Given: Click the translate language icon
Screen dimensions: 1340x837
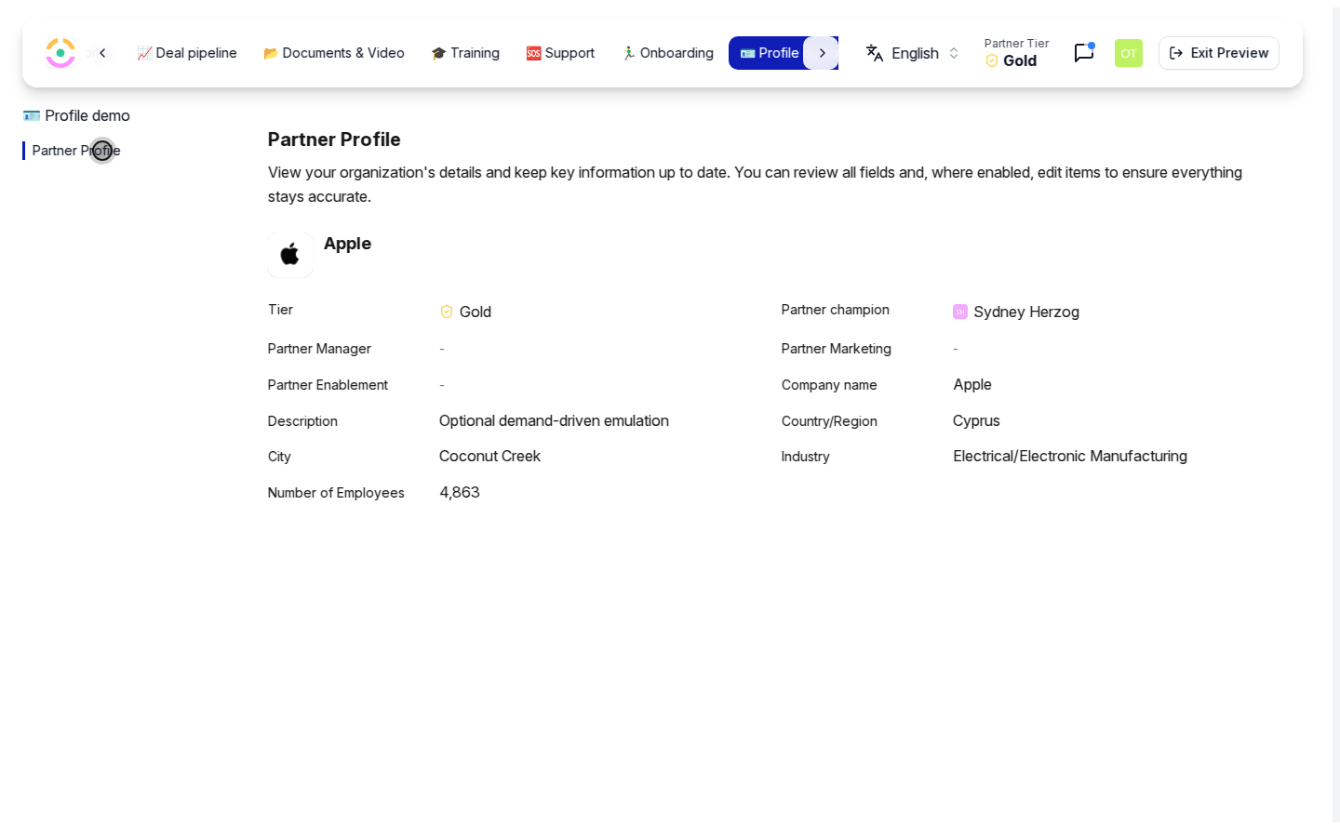Looking at the screenshot, I should coord(875,53).
